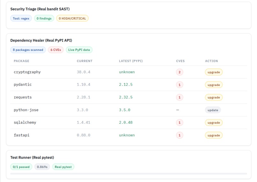
Task: Click fastapi latest version unknown
Action: pos(127,135)
